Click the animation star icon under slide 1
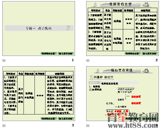The height and width of the screenshot is (129, 163). tap(4, 60)
